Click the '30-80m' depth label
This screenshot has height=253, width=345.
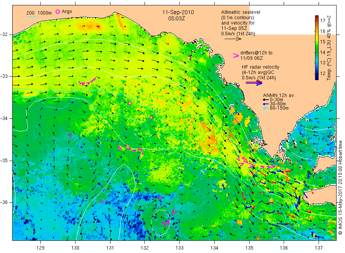click(x=278, y=104)
